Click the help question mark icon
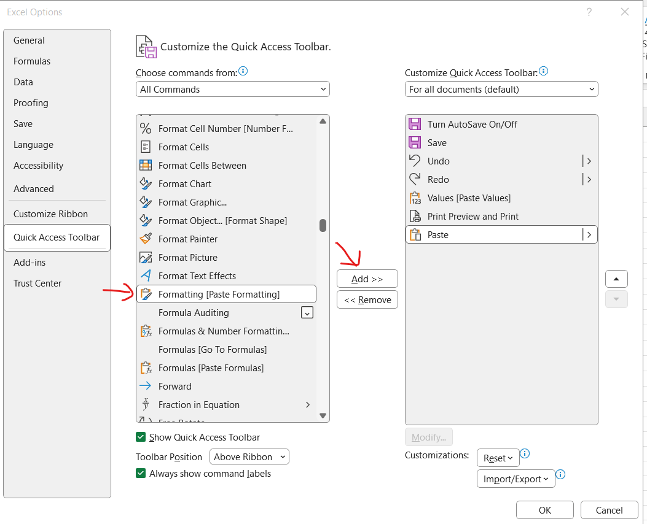This screenshot has width=647, height=524. pos(589,12)
